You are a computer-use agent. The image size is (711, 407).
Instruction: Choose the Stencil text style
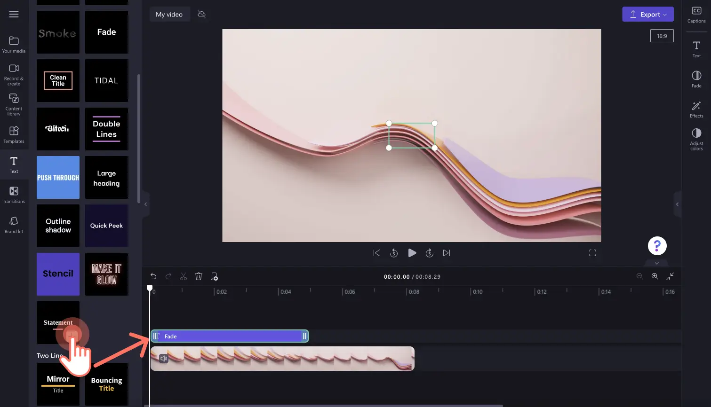click(58, 274)
